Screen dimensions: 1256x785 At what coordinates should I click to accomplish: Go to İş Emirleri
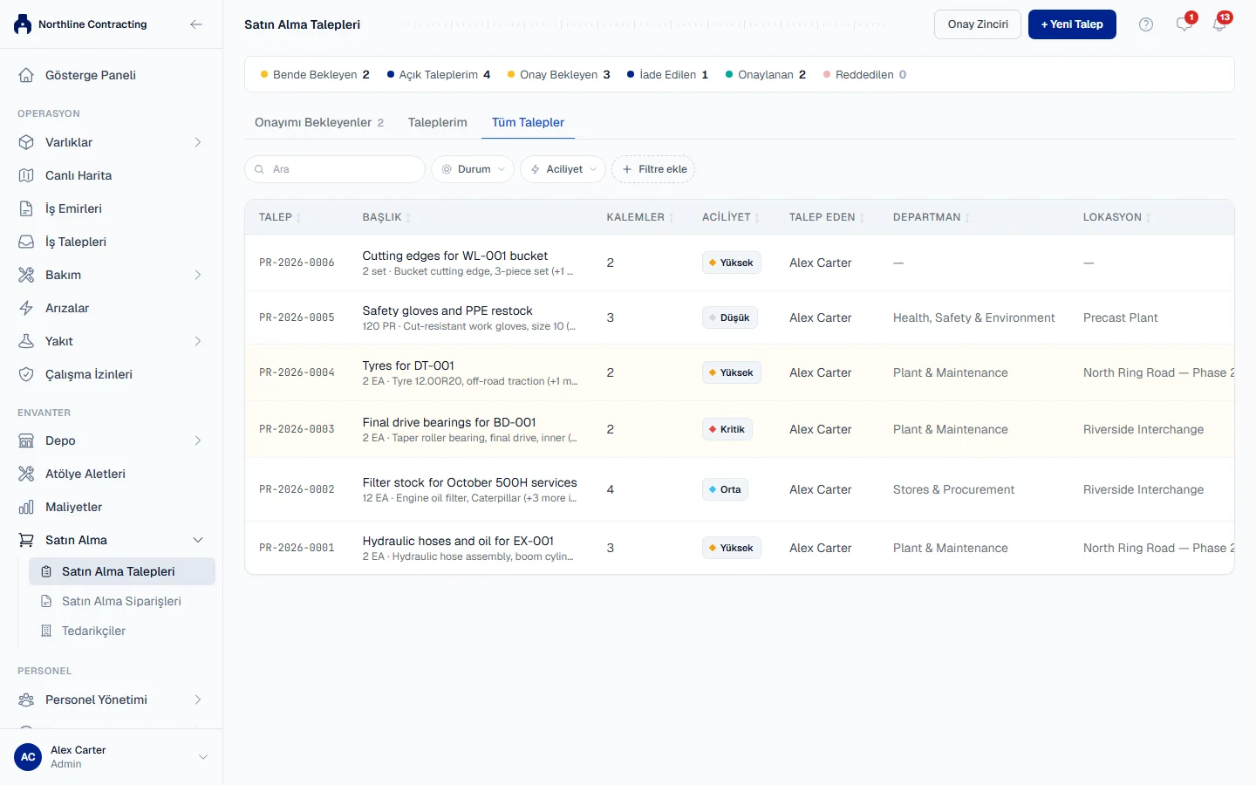click(112, 208)
